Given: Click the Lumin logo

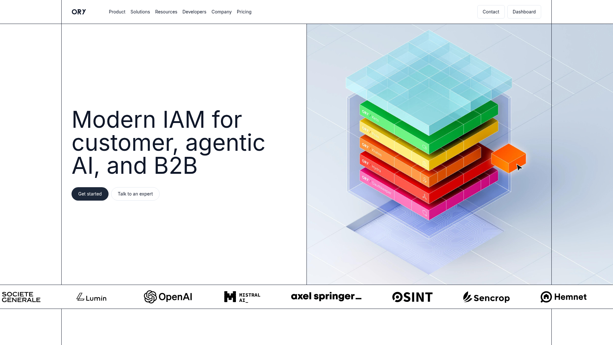Looking at the screenshot, I should 91,297.
